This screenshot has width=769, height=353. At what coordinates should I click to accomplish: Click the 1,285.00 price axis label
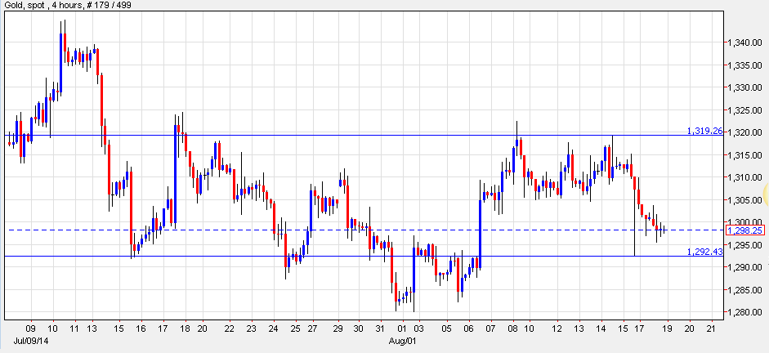tap(747, 290)
